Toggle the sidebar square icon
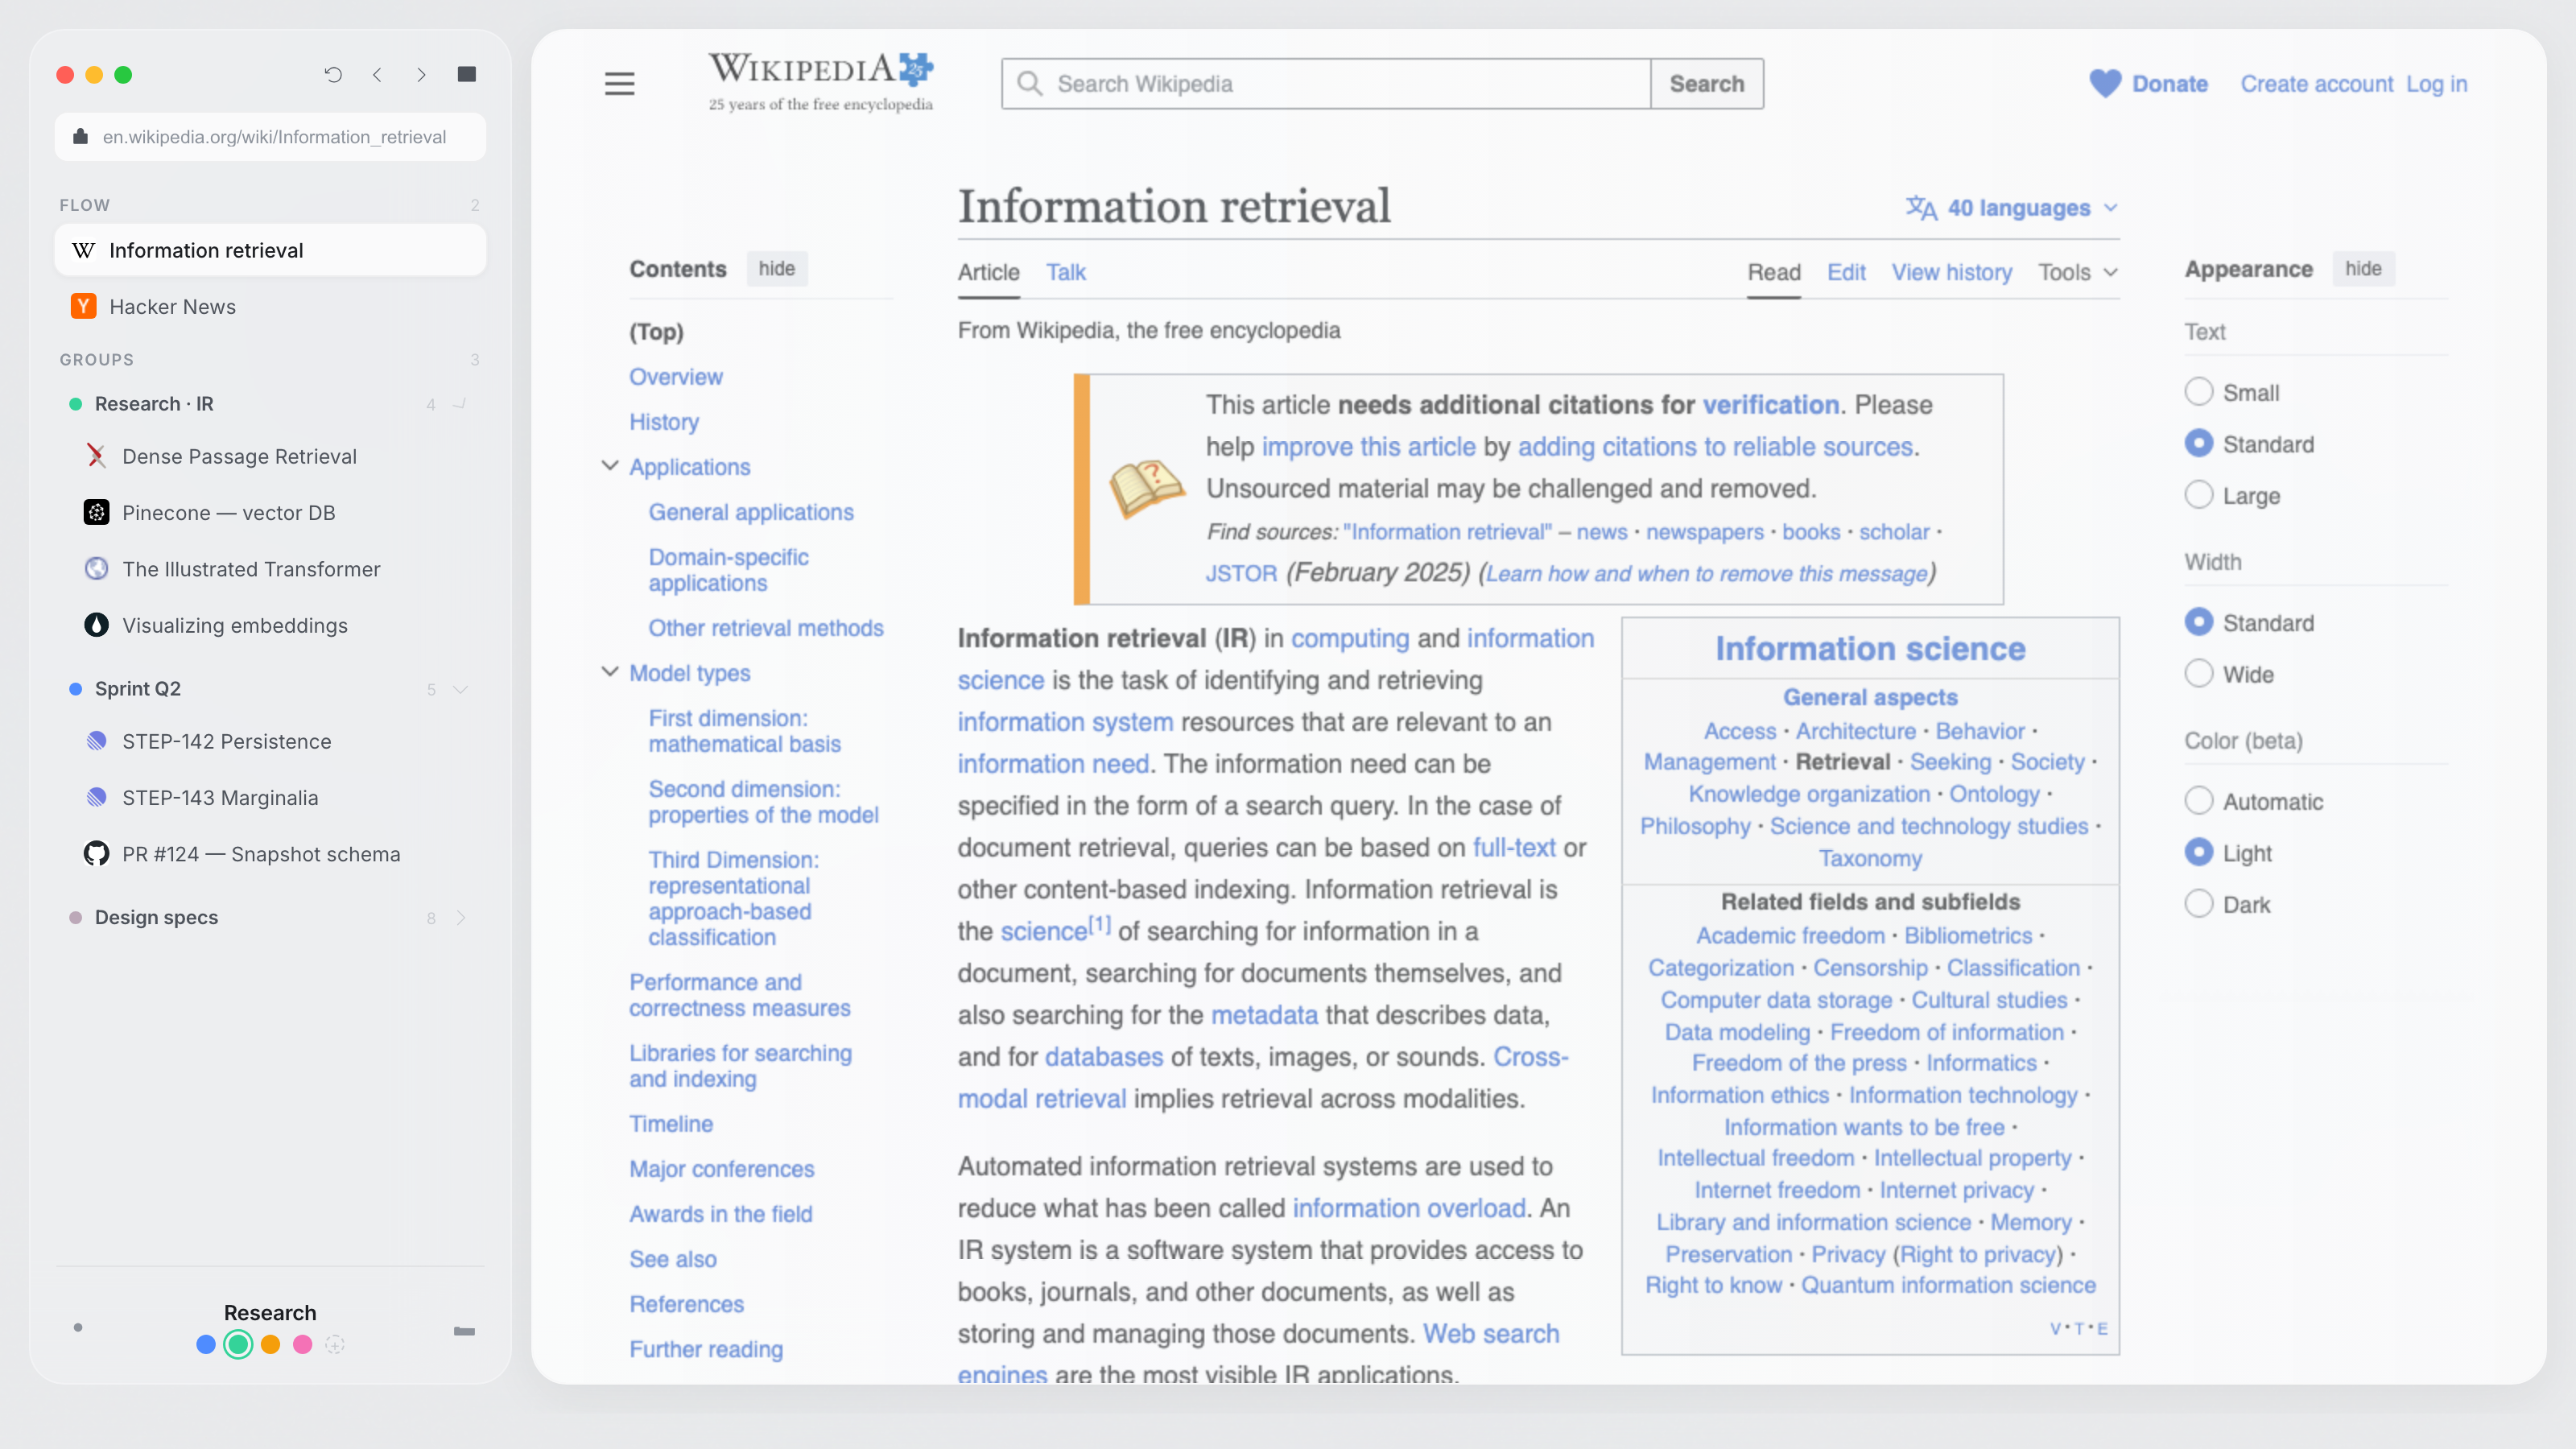 point(466,74)
